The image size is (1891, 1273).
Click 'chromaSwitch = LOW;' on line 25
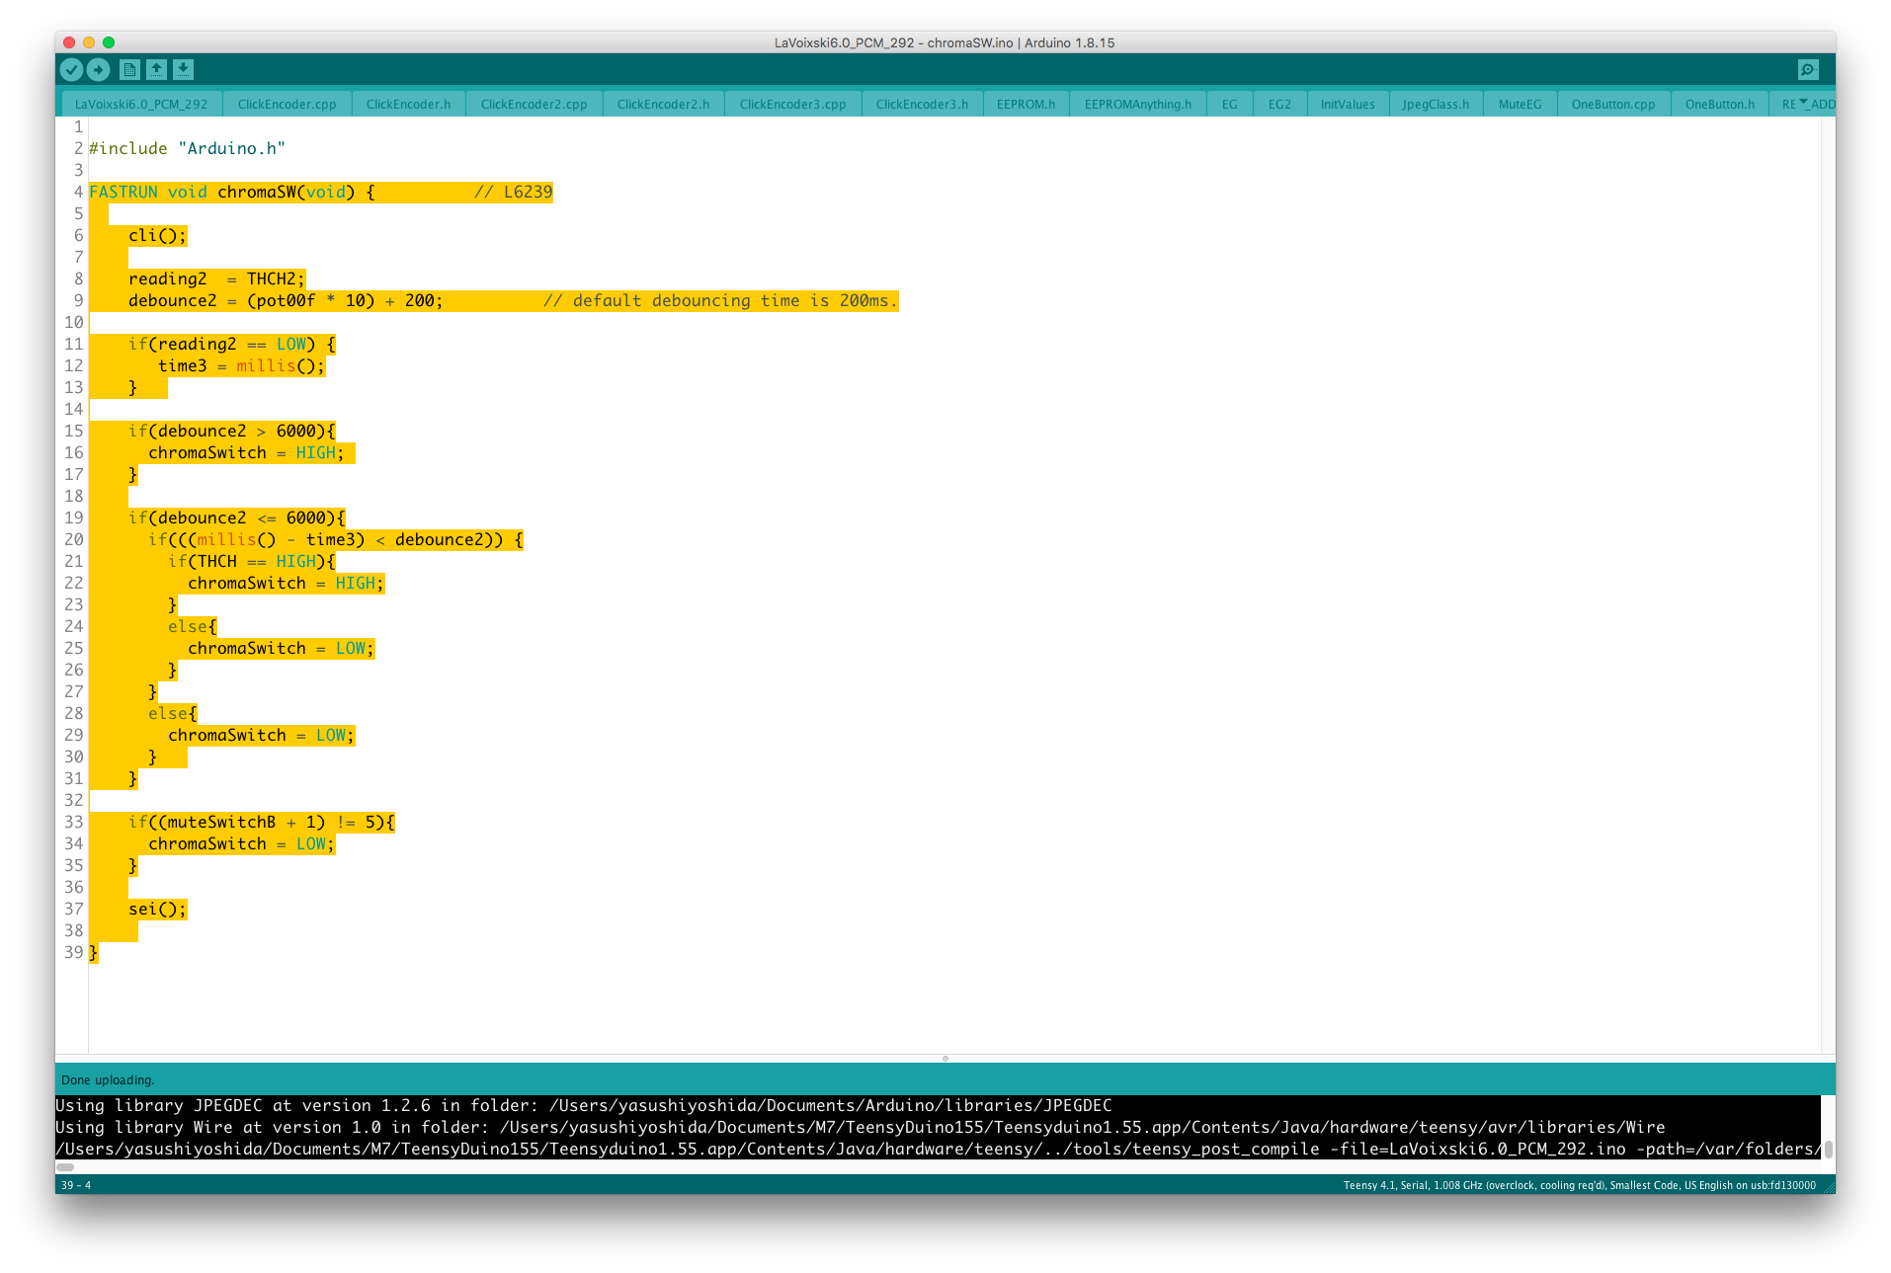tap(281, 648)
